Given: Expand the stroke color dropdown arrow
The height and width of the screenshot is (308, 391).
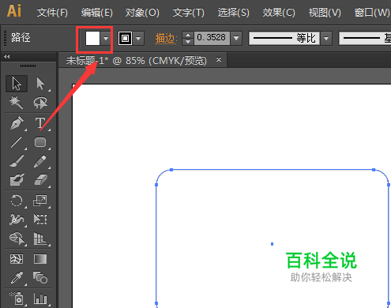Looking at the screenshot, I should (x=138, y=39).
